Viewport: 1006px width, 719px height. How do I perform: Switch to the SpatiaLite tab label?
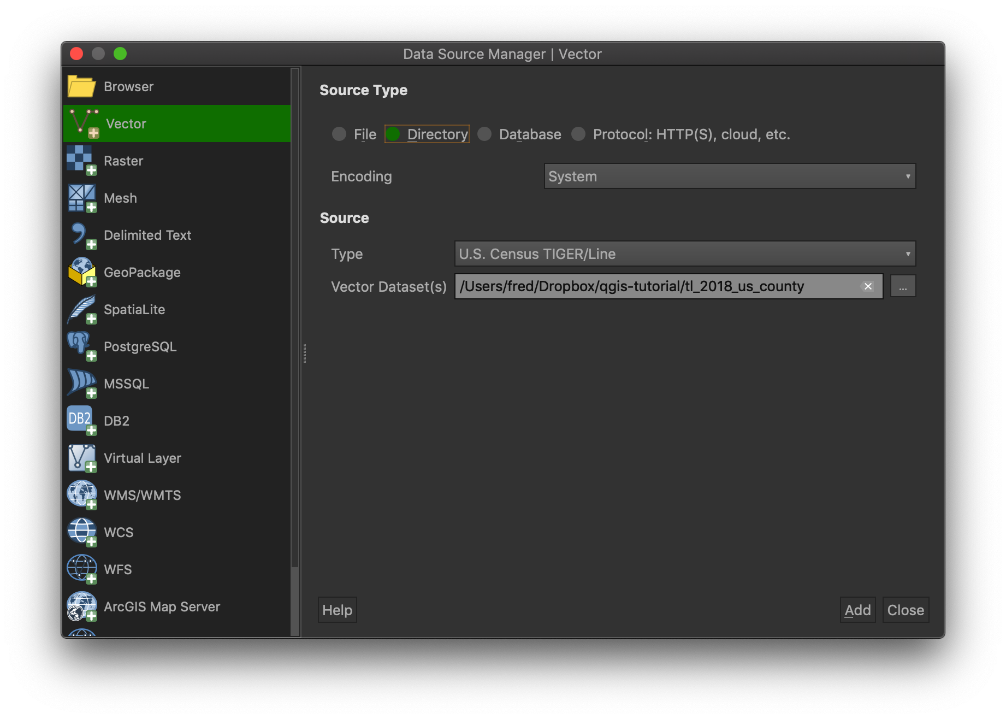(134, 309)
